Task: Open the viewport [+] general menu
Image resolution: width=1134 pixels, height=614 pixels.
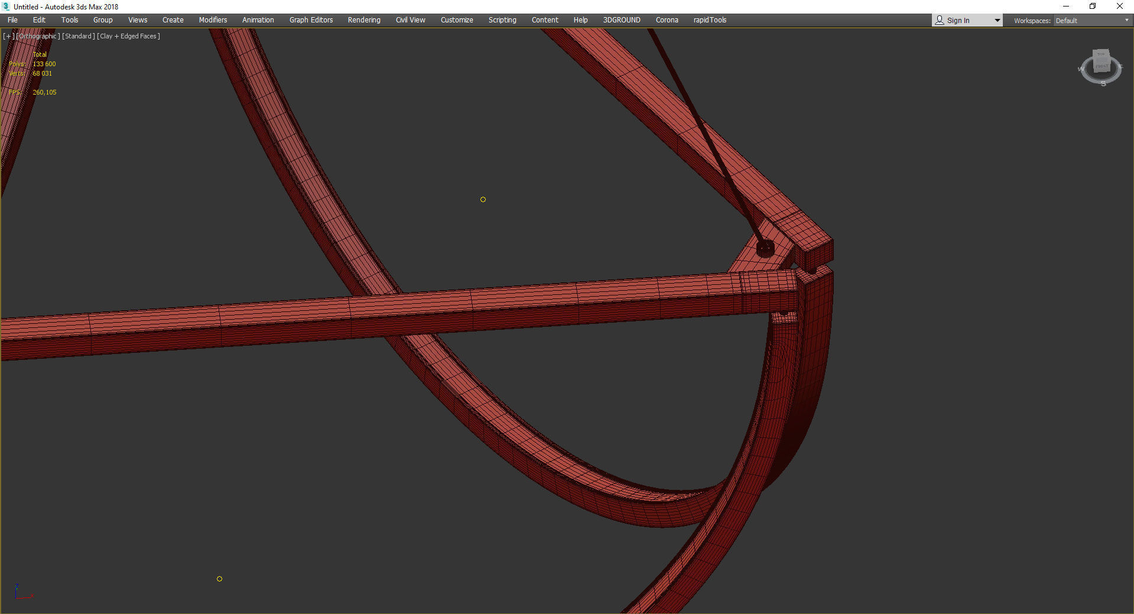Action: [8, 36]
